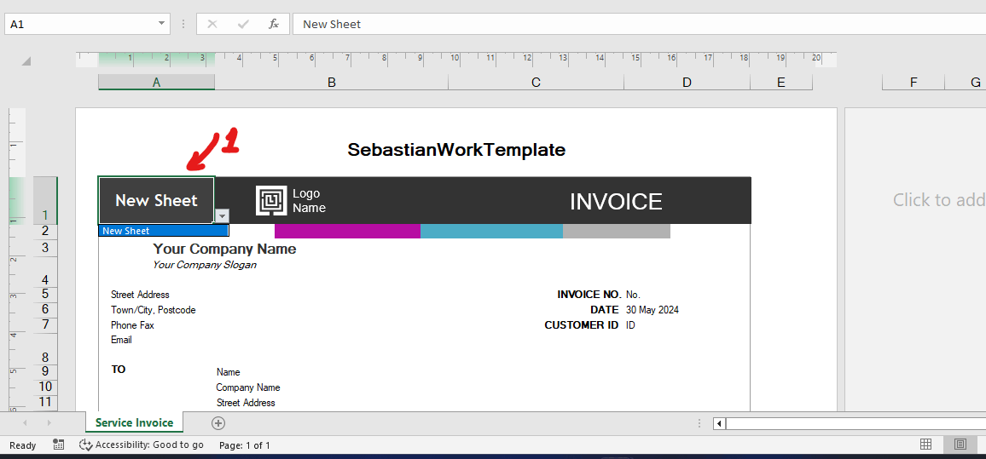
Task: Click the previous sheet tab scroll arrow
Action: pos(25,423)
